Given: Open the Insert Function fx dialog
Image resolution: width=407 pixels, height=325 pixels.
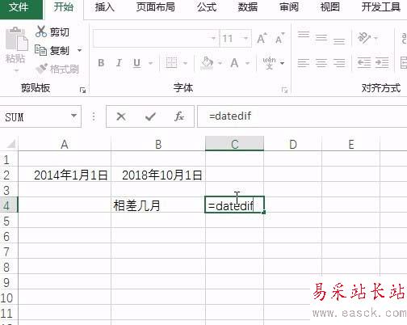Looking at the screenshot, I should click(x=179, y=116).
